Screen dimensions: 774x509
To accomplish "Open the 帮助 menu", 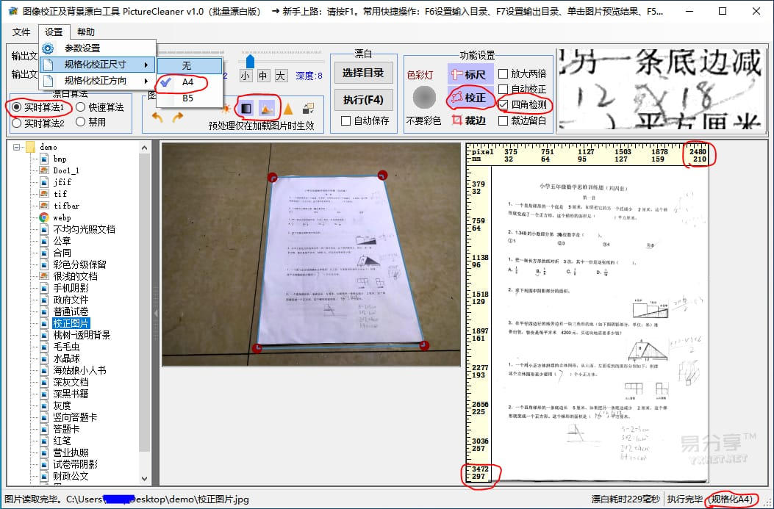I will click(86, 32).
